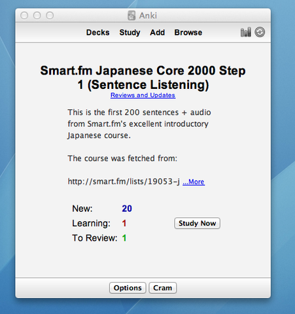Click the blue New count 20
The height and width of the screenshot is (314, 295).
pyautogui.click(x=127, y=209)
